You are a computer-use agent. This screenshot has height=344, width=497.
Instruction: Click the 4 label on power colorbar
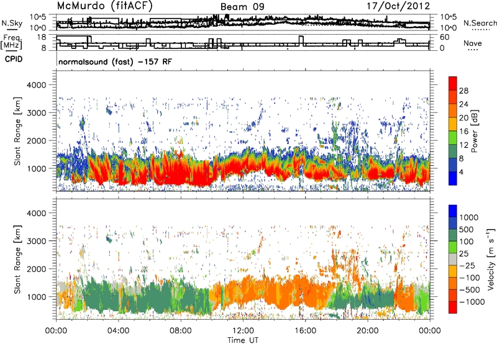click(x=461, y=172)
